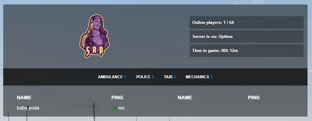
Task: Select the MECHANICS job label
Action: tap(197, 77)
